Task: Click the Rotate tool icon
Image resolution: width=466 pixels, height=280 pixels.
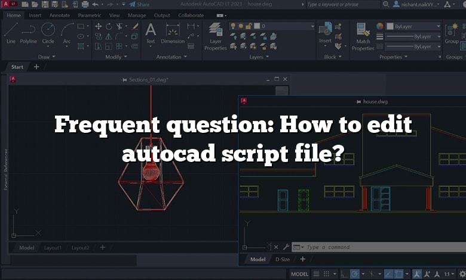Action: (109, 26)
